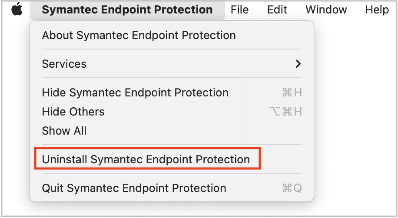Open the Window menu
Screen dimensions: 398x218
(x=326, y=10)
